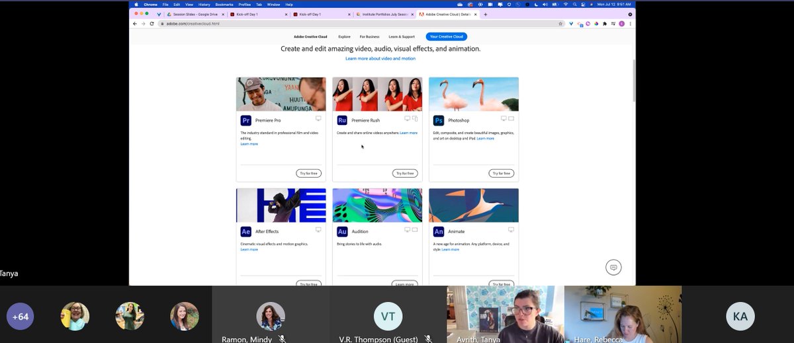
Task: Open the History menu
Action: click(x=204, y=4)
